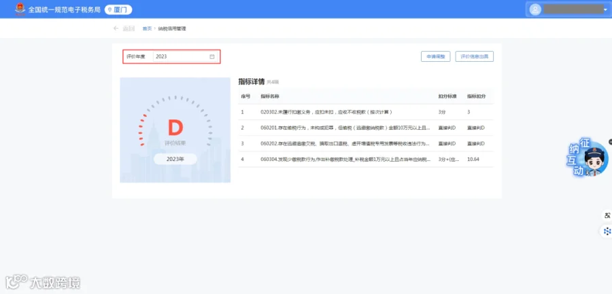Open the calendar icon for 评价年度
The width and height of the screenshot is (612, 294).
tap(212, 56)
